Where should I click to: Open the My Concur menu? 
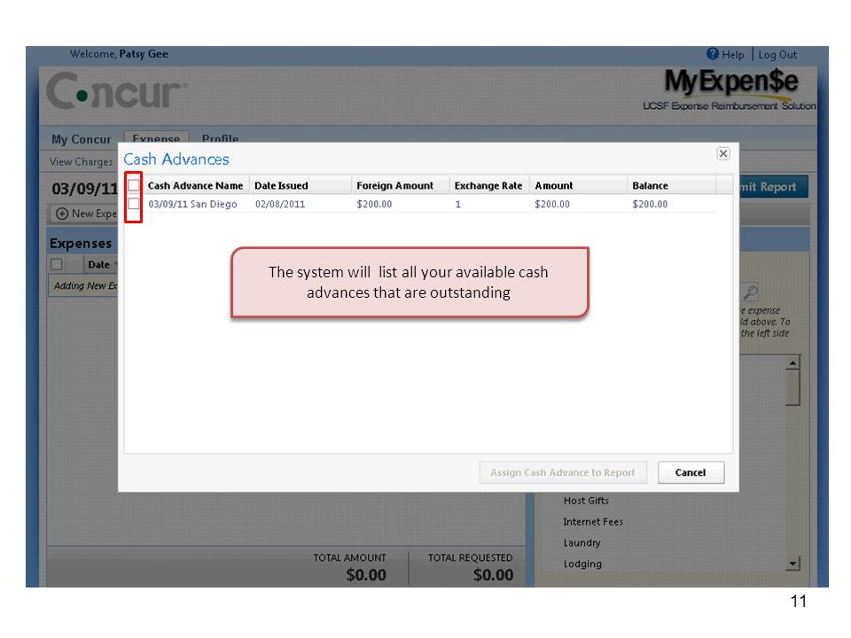pos(81,139)
